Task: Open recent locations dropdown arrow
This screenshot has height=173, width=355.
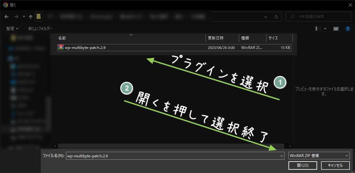Action: tap(24, 17)
